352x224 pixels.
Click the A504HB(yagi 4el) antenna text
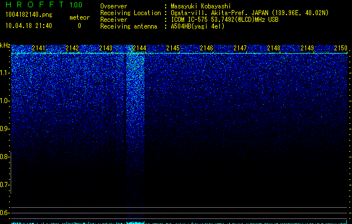click(x=198, y=26)
